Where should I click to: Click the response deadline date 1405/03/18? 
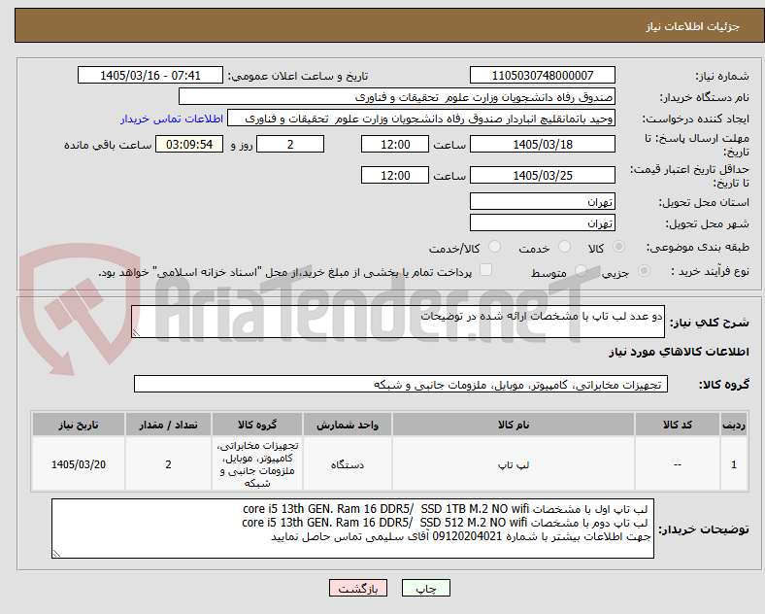tap(542, 144)
